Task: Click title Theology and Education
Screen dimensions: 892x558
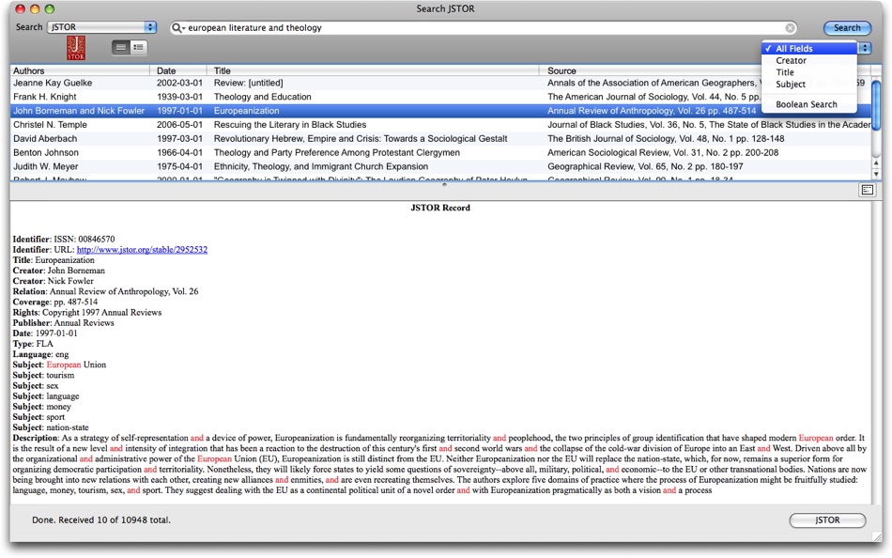Action: [262, 97]
